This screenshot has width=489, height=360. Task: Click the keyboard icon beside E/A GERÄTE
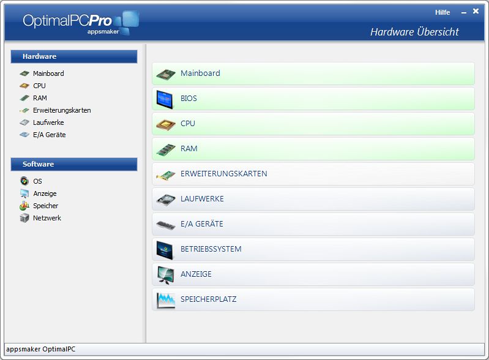point(166,225)
